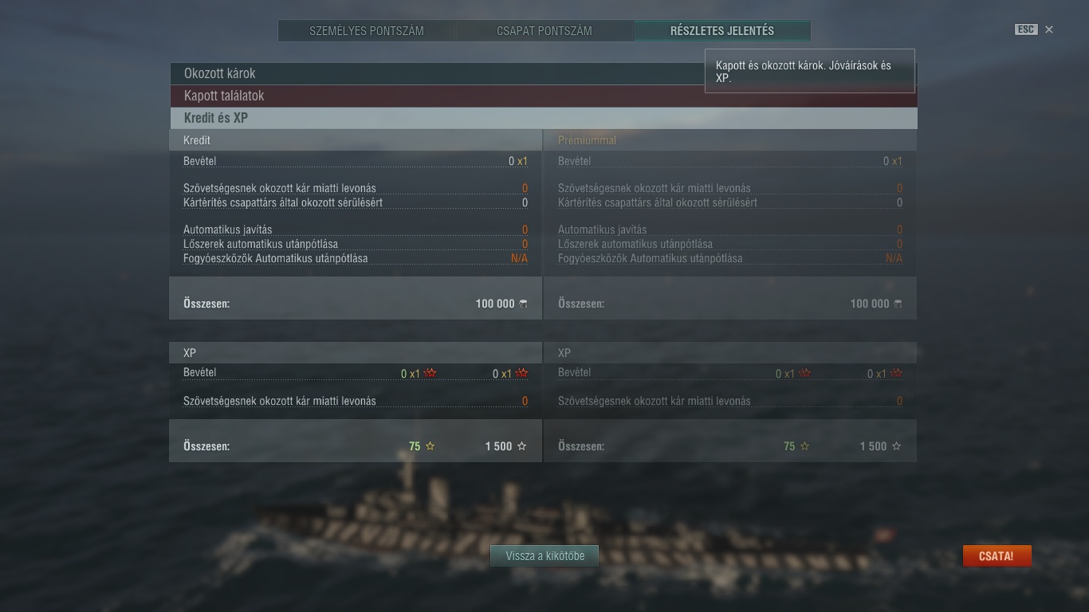Switch to Személyes pontszám tab
This screenshot has height=612, width=1089.
click(x=367, y=31)
